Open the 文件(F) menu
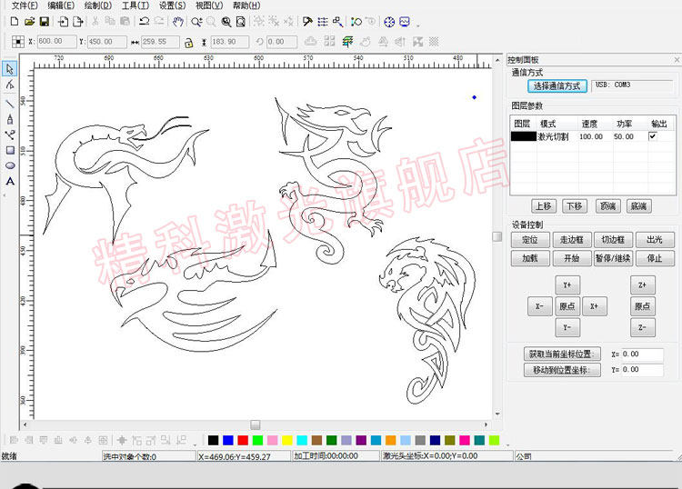The width and height of the screenshot is (682, 489). pyautogui.click(x=25, y=5)
